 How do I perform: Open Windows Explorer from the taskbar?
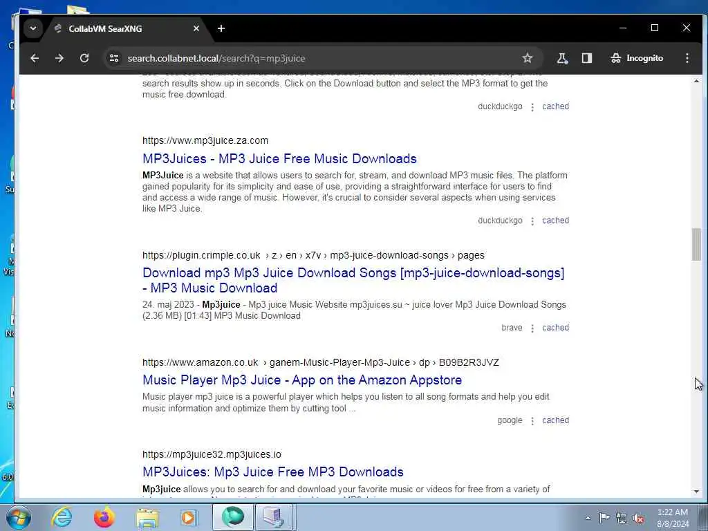147,517
